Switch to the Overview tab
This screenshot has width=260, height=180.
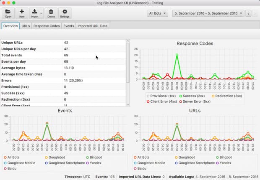tap(10, 26)
